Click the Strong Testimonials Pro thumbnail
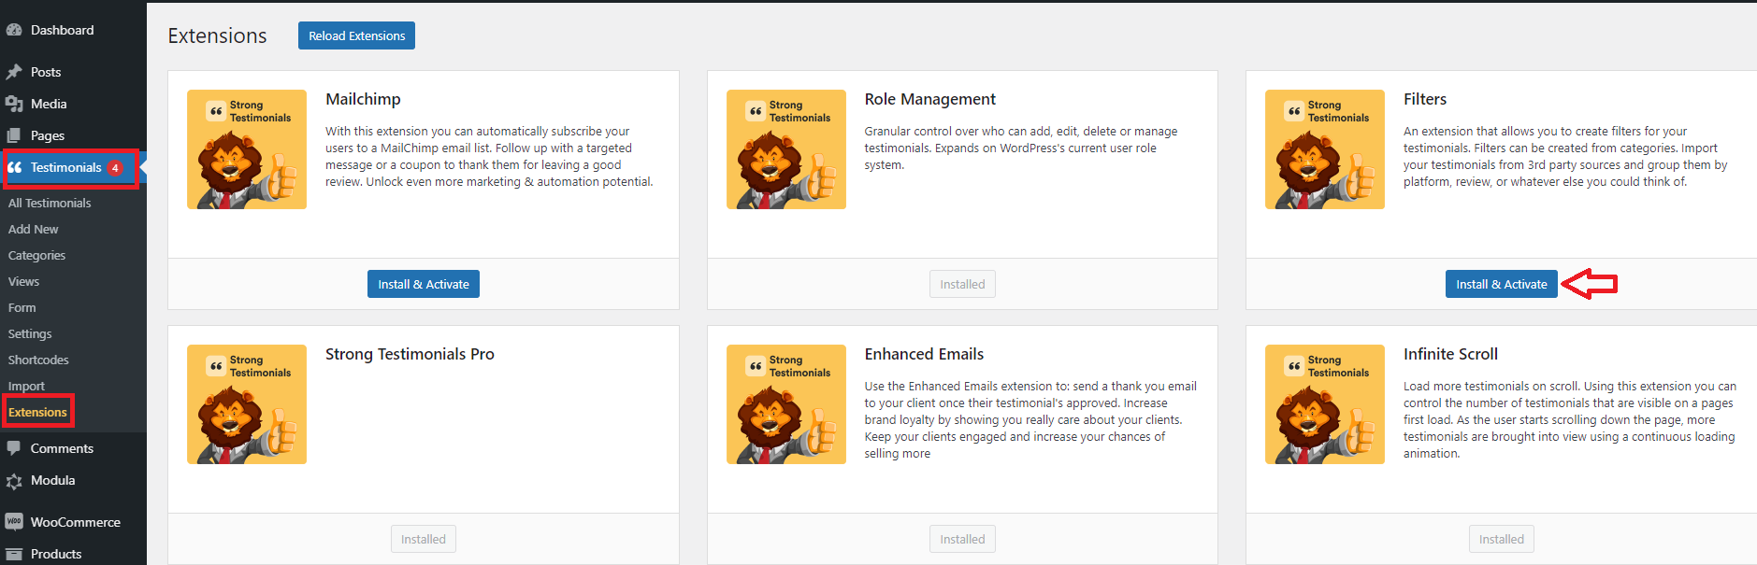This screenshot has width=1757, height=565. 247,404
